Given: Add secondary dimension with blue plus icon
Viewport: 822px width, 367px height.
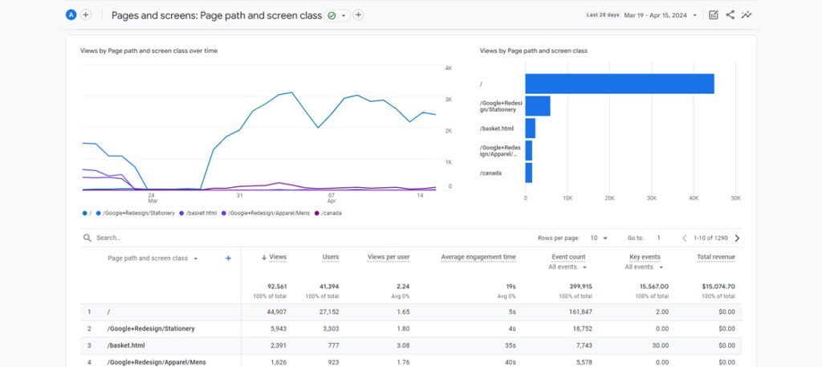Looking at the screenshot, I should [228, 258].
